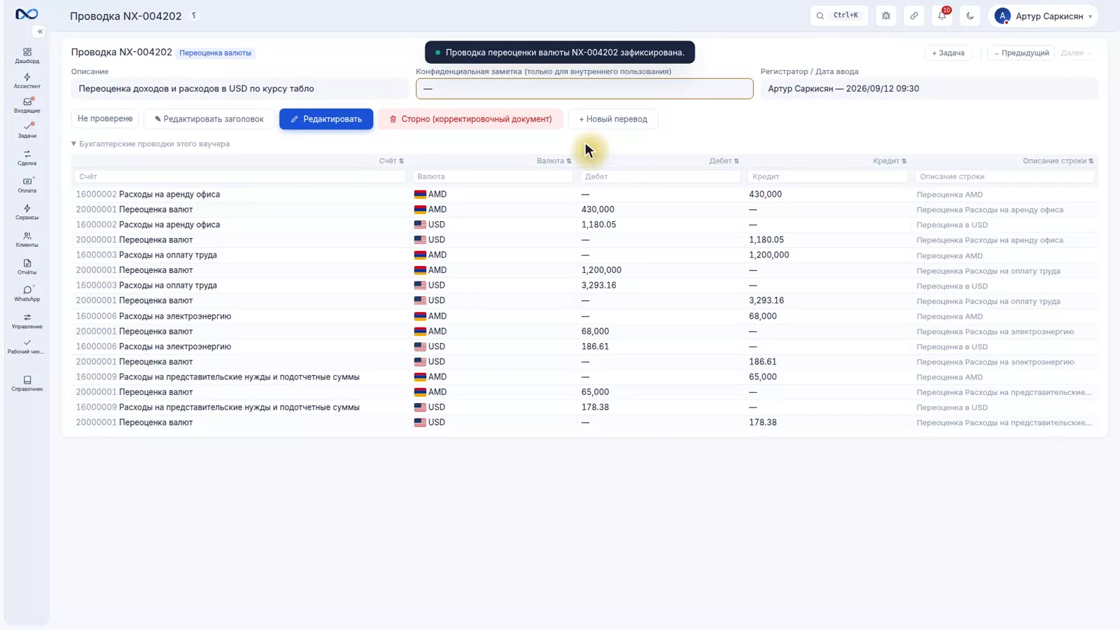1120x630 pixels.
Task: Click debit value 65,000
Action: pos(595,392)
